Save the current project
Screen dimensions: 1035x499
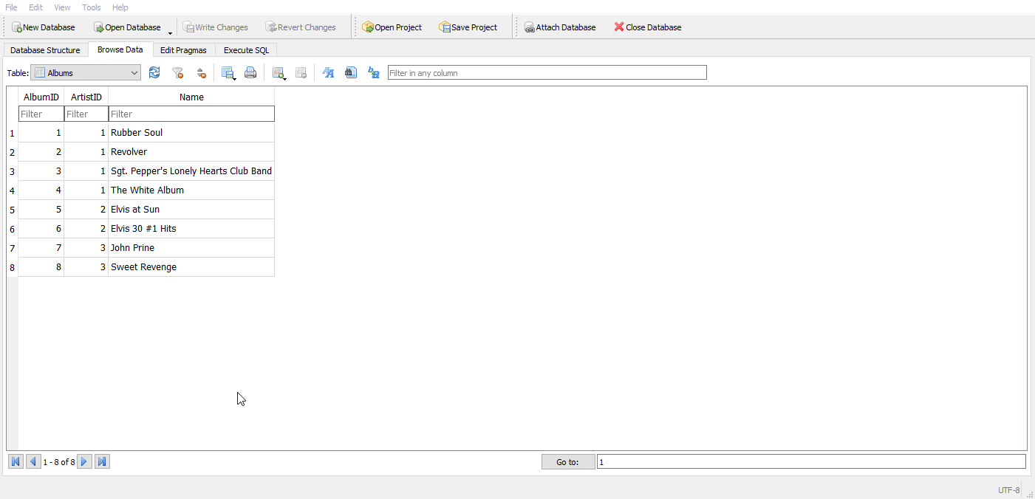[468, 27]
